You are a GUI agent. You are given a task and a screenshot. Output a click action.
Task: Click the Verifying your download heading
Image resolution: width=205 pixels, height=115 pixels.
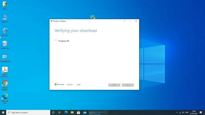click(76, 31)
